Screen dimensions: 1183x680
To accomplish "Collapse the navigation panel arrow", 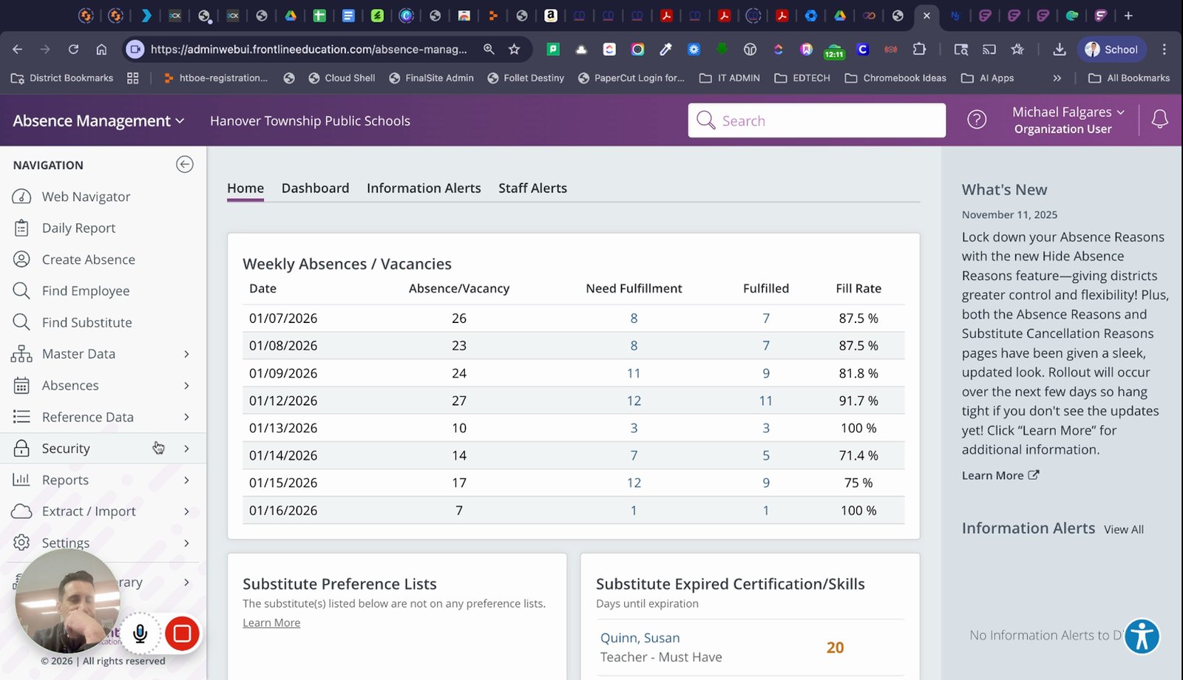I will (185, 164).
